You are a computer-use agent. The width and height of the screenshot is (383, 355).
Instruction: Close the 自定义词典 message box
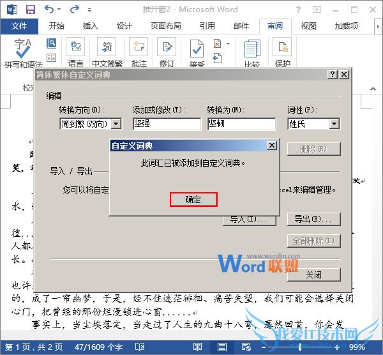[272, 146]
